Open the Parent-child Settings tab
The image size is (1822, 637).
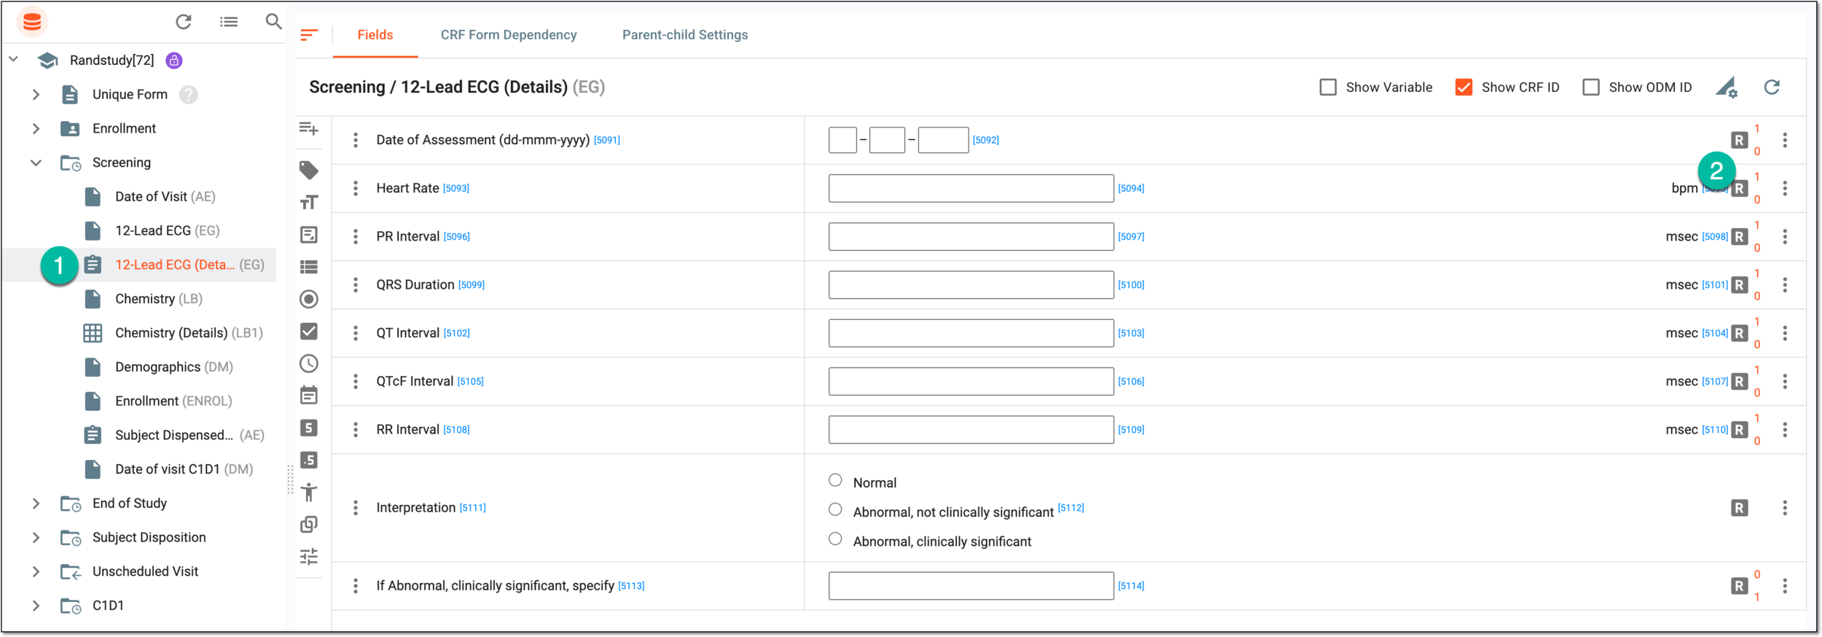(x=685, y=35)
